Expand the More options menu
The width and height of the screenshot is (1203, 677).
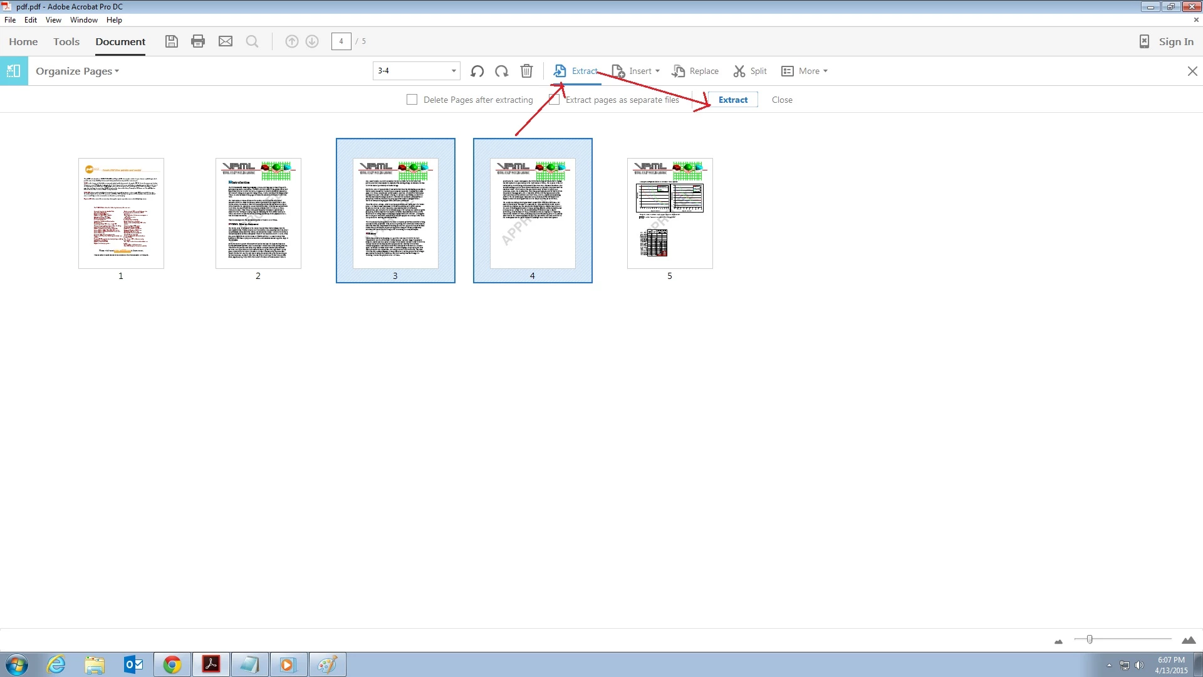[805, 71]
